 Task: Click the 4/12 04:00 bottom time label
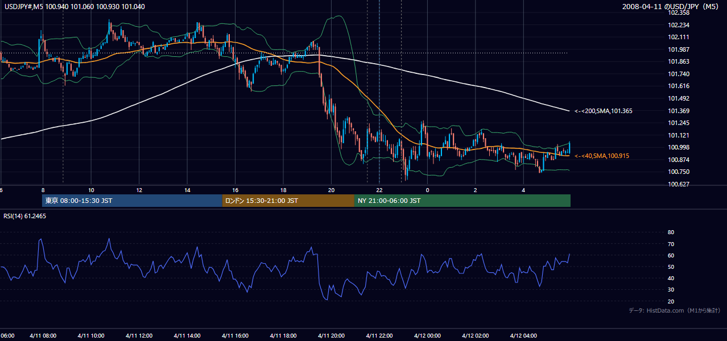coord(523,336)
